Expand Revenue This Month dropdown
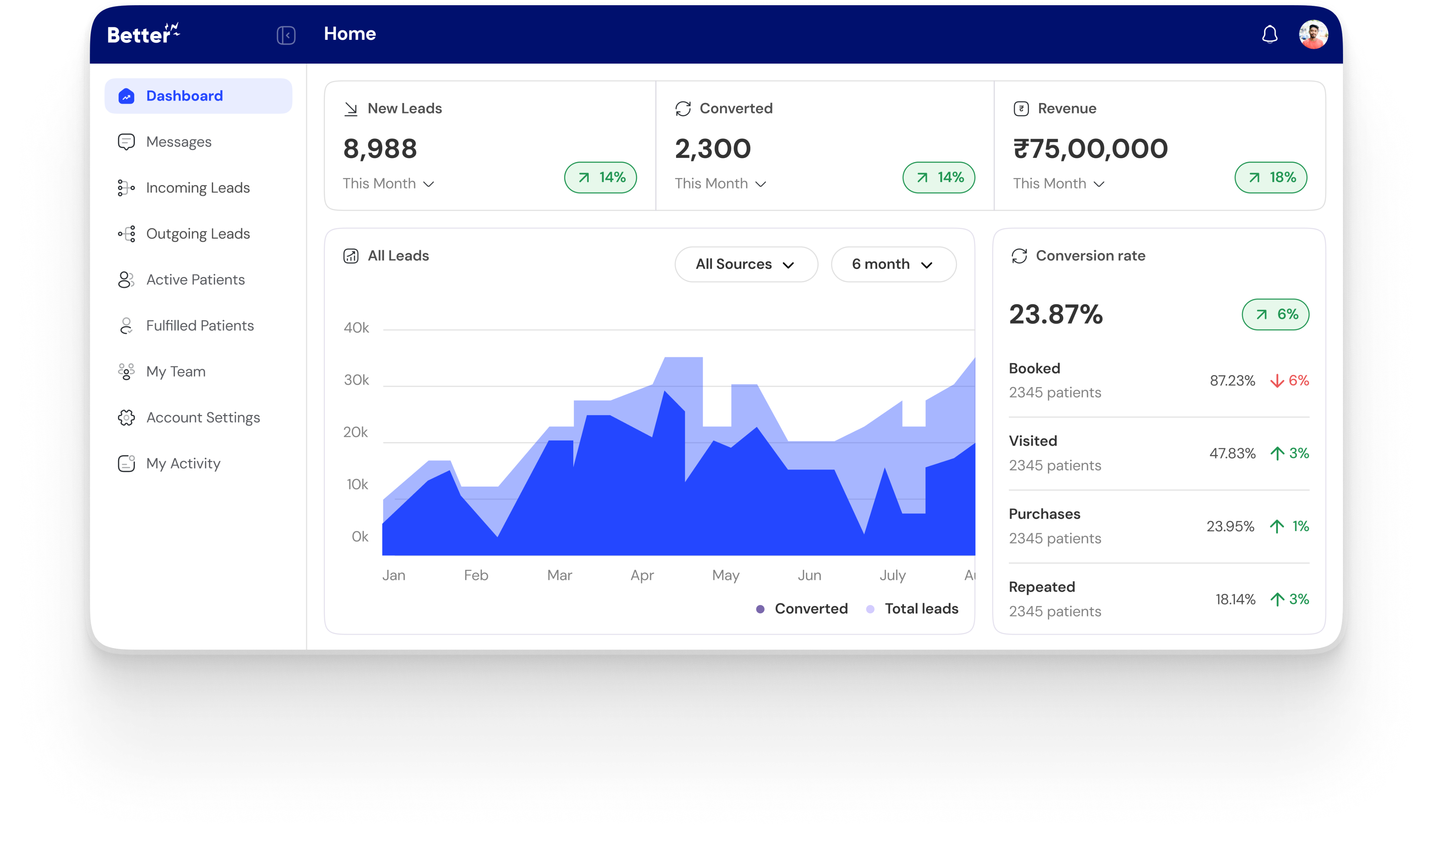This screenshot has height=843, width=1431. click(x=1058, y=184)
